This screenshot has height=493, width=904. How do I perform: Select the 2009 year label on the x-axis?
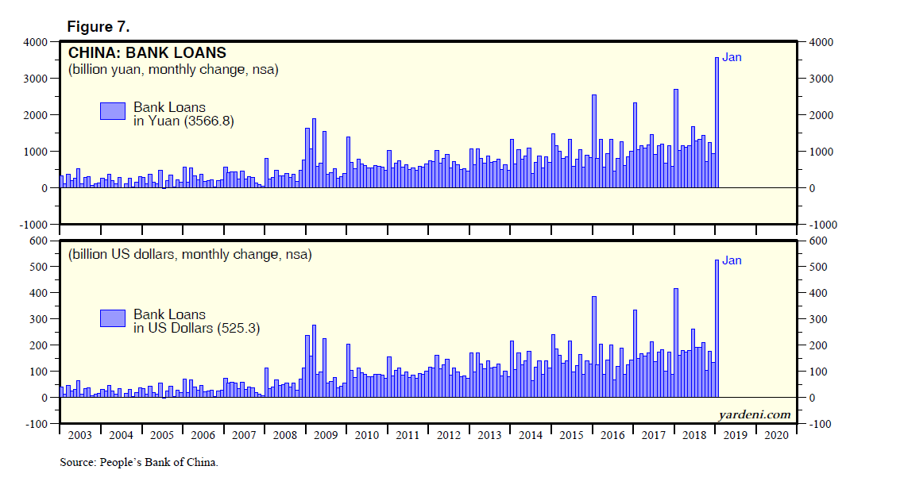point(324,435)
